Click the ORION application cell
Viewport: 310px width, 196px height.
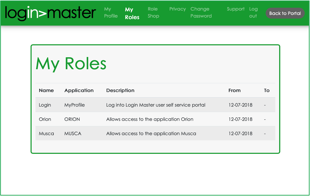coord(72,119)
